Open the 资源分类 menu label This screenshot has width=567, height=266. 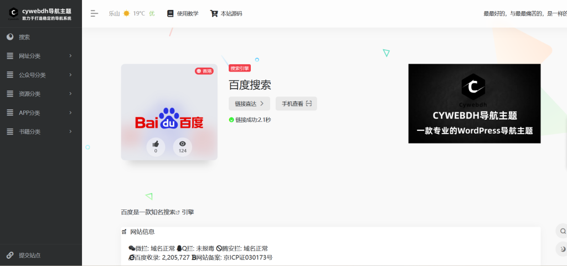click(x=30, y=94)
